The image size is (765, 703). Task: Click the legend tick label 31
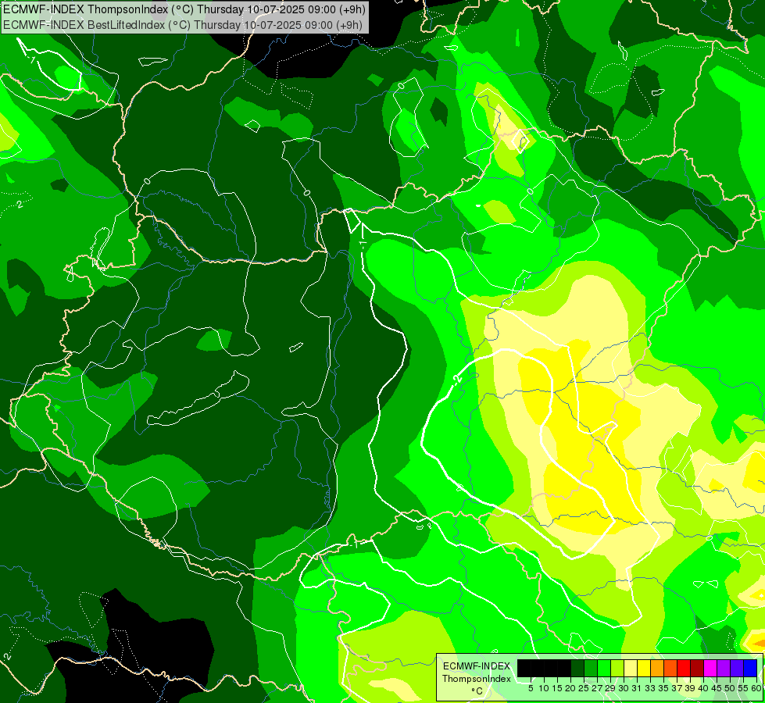(636, 688)
